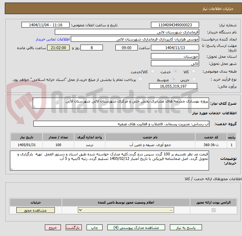Click financial estimate field 16,055,319,197
This screenshot has width=242, height=236.
[x=173, y=86]
